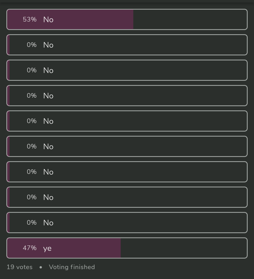Choose the second "No" option from top

pos(127,45)
